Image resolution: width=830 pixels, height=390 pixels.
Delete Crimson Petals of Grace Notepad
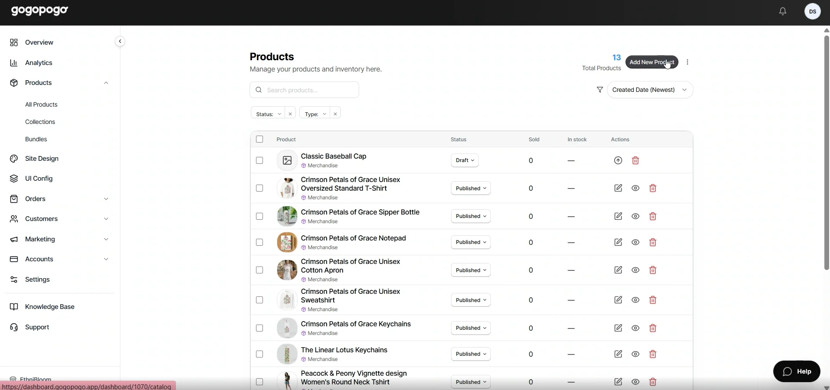coord(653,242)
